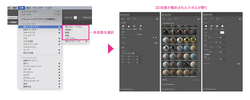Click the ambient 強度 field showing 50%
This screenshot has height=100, width=250.
[x=222, y=59]
